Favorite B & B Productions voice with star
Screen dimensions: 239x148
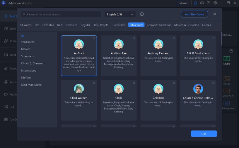point(214,38)
